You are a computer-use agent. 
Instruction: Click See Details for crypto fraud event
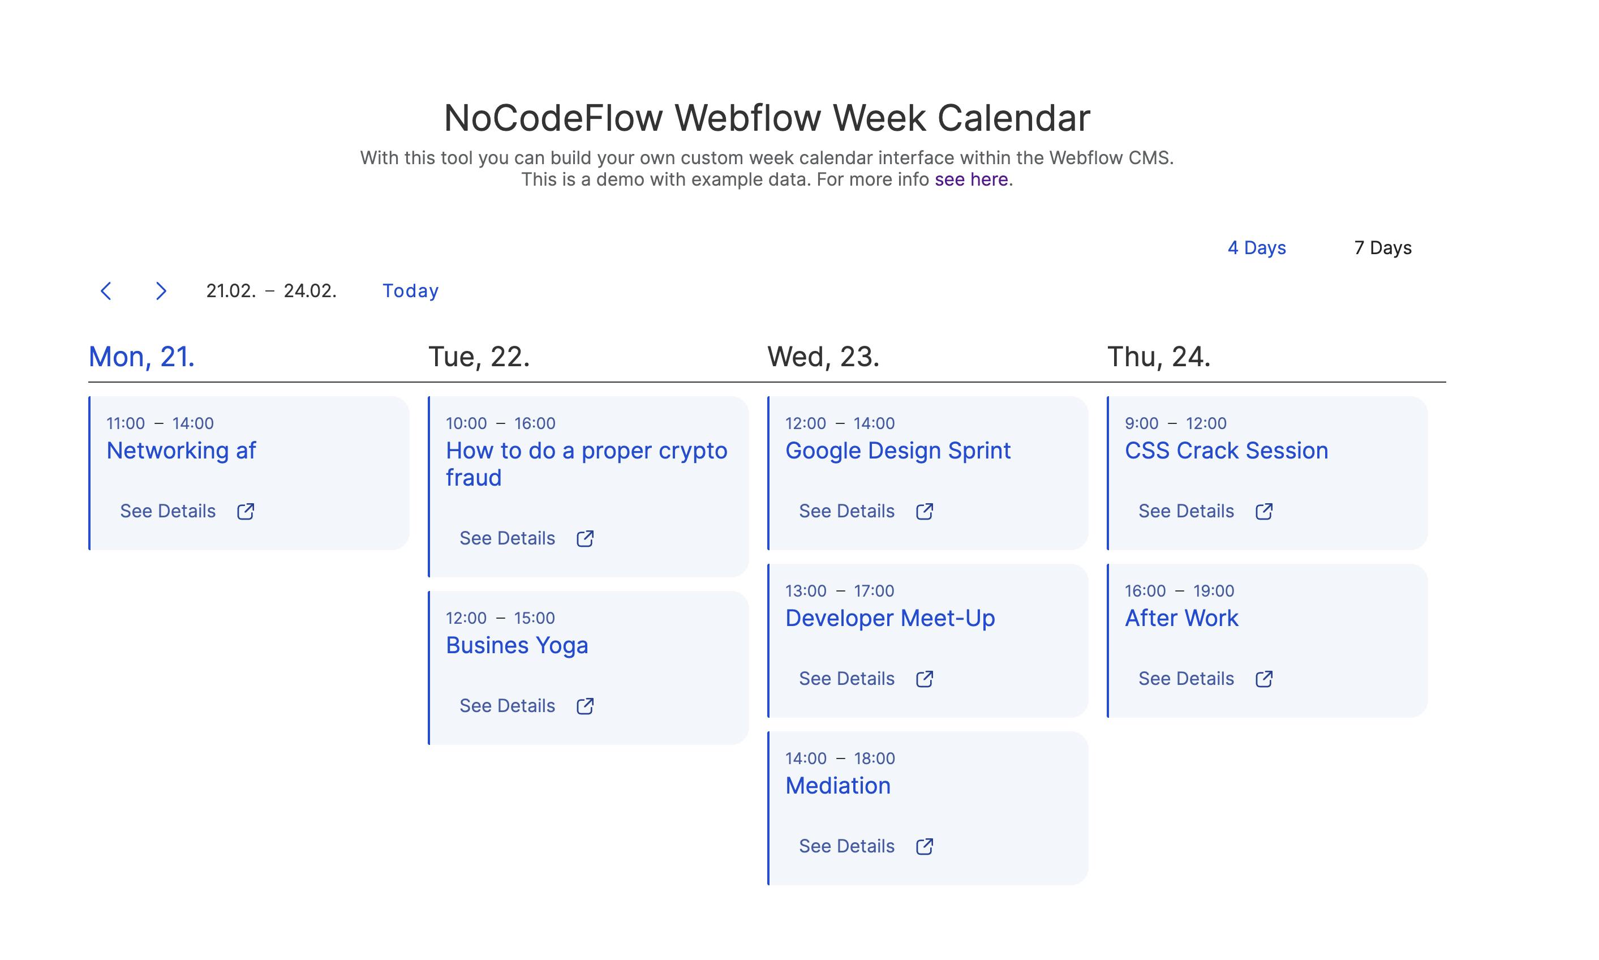[x=507, y=538]
